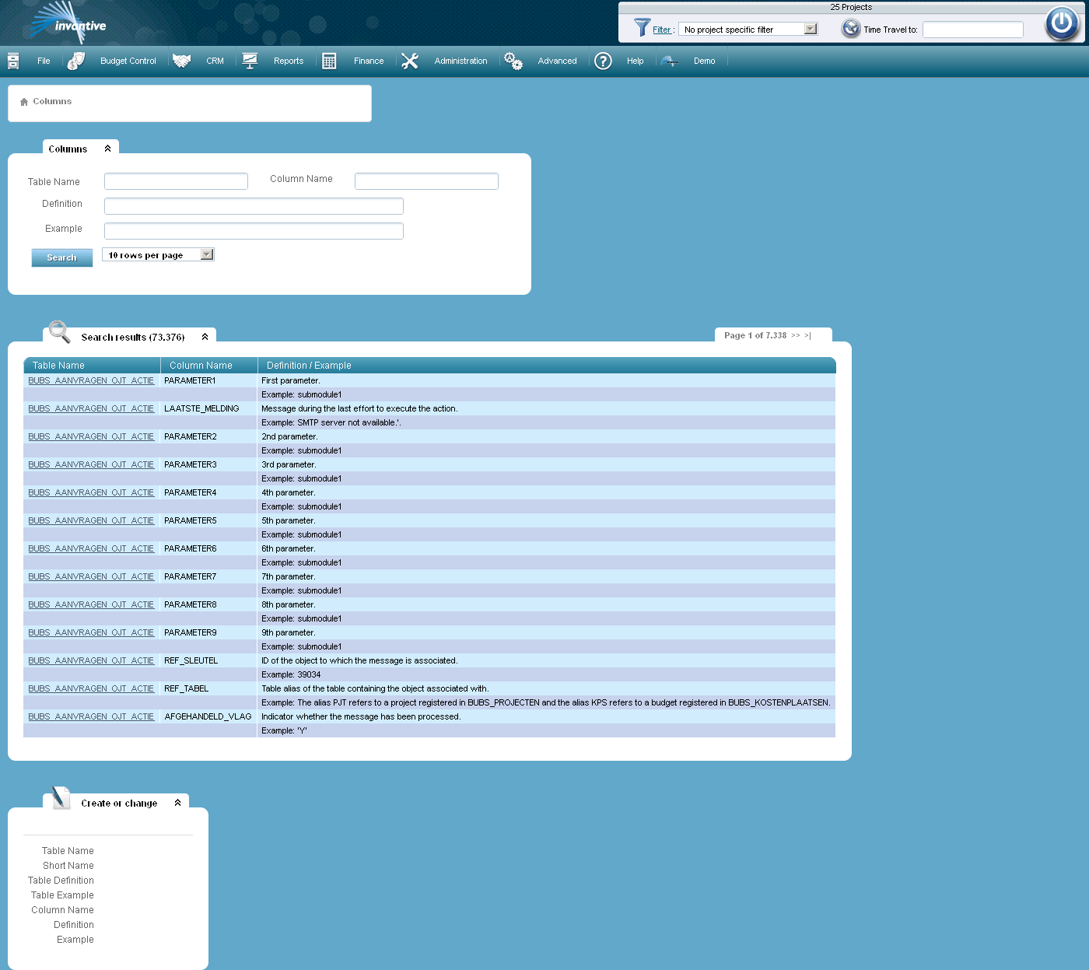Viewport: 1089px width, 970px height.
Task: Collapse the Columns search panel
Action: (x=107, y=149)
